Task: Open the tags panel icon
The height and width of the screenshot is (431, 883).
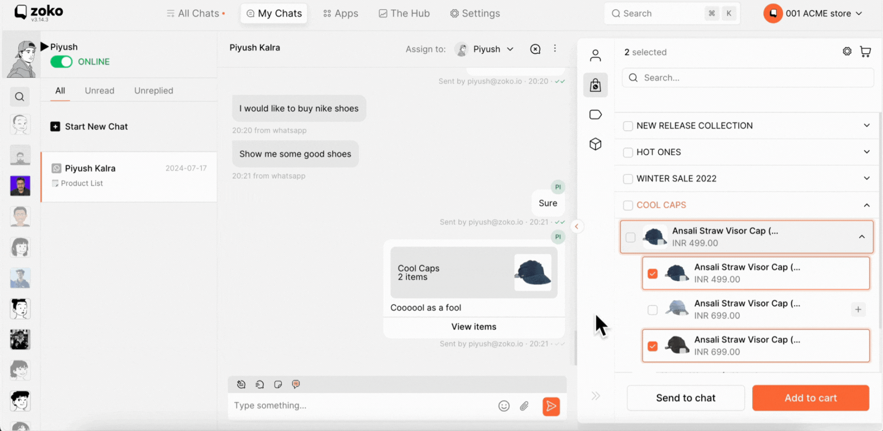Action: [x=595, y=114]
